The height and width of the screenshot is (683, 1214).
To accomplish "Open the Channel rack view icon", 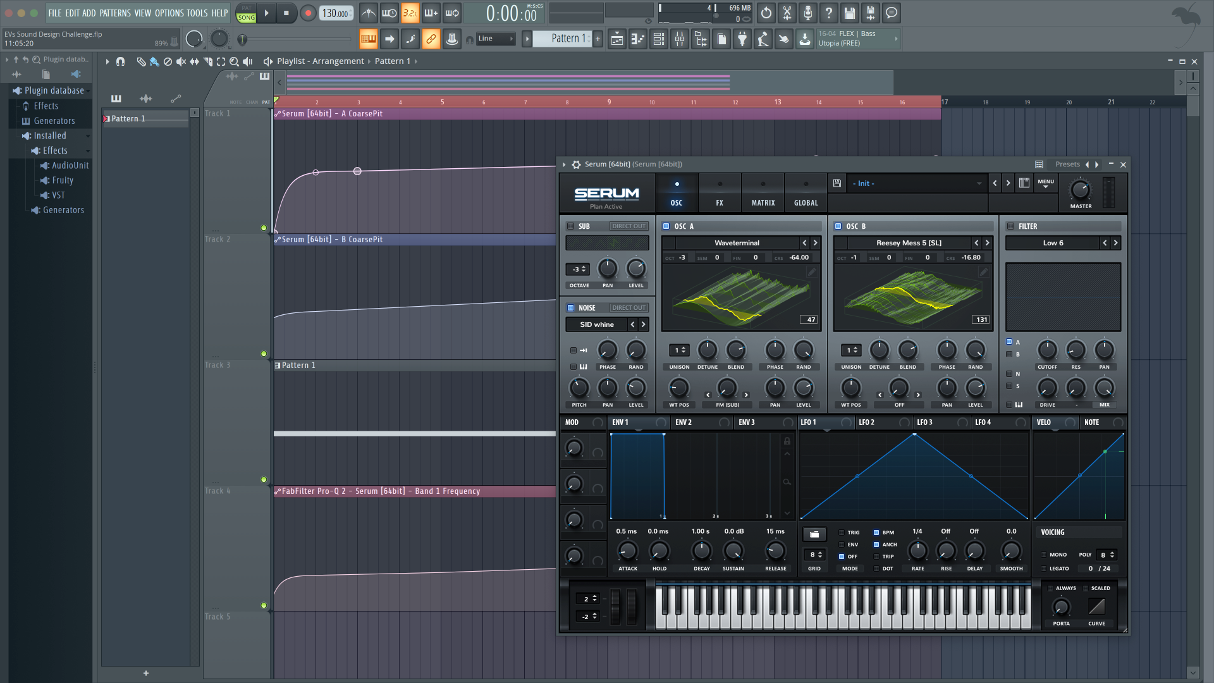I will tap(659, 39).
